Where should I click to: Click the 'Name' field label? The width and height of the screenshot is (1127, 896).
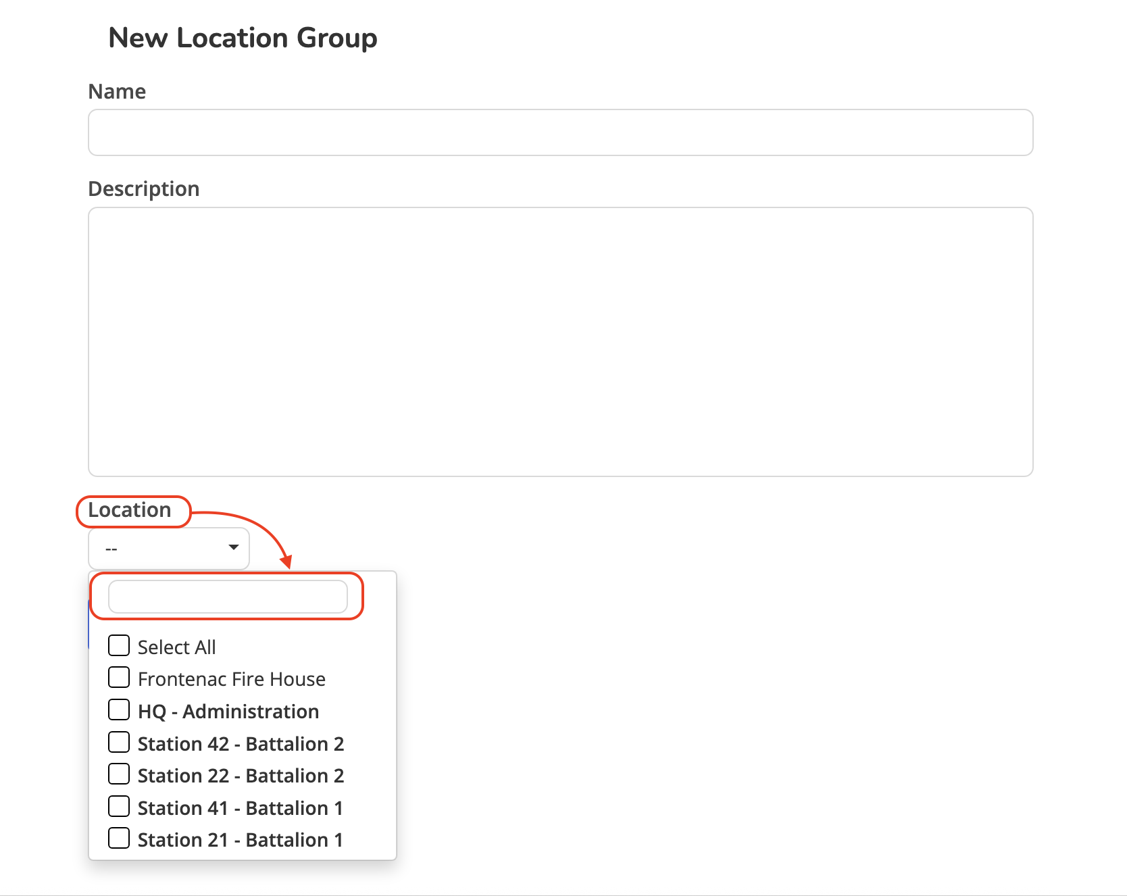117,92
